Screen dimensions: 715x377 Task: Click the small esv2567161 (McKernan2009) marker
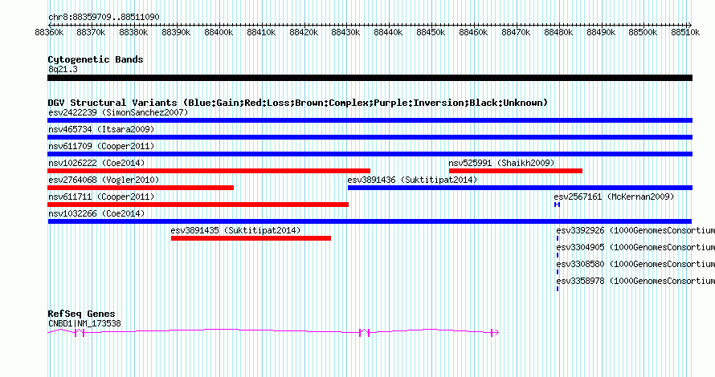558,205
